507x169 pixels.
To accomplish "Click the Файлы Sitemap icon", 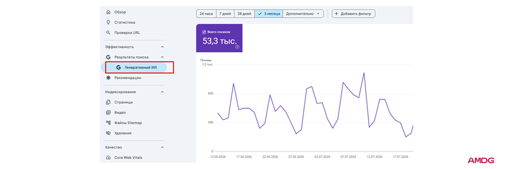I will [109, 123].
